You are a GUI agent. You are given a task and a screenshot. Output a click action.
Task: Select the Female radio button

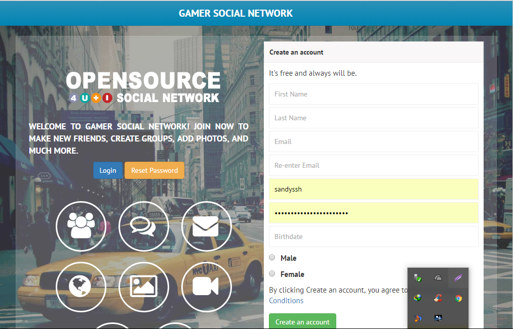pos(272,273)
